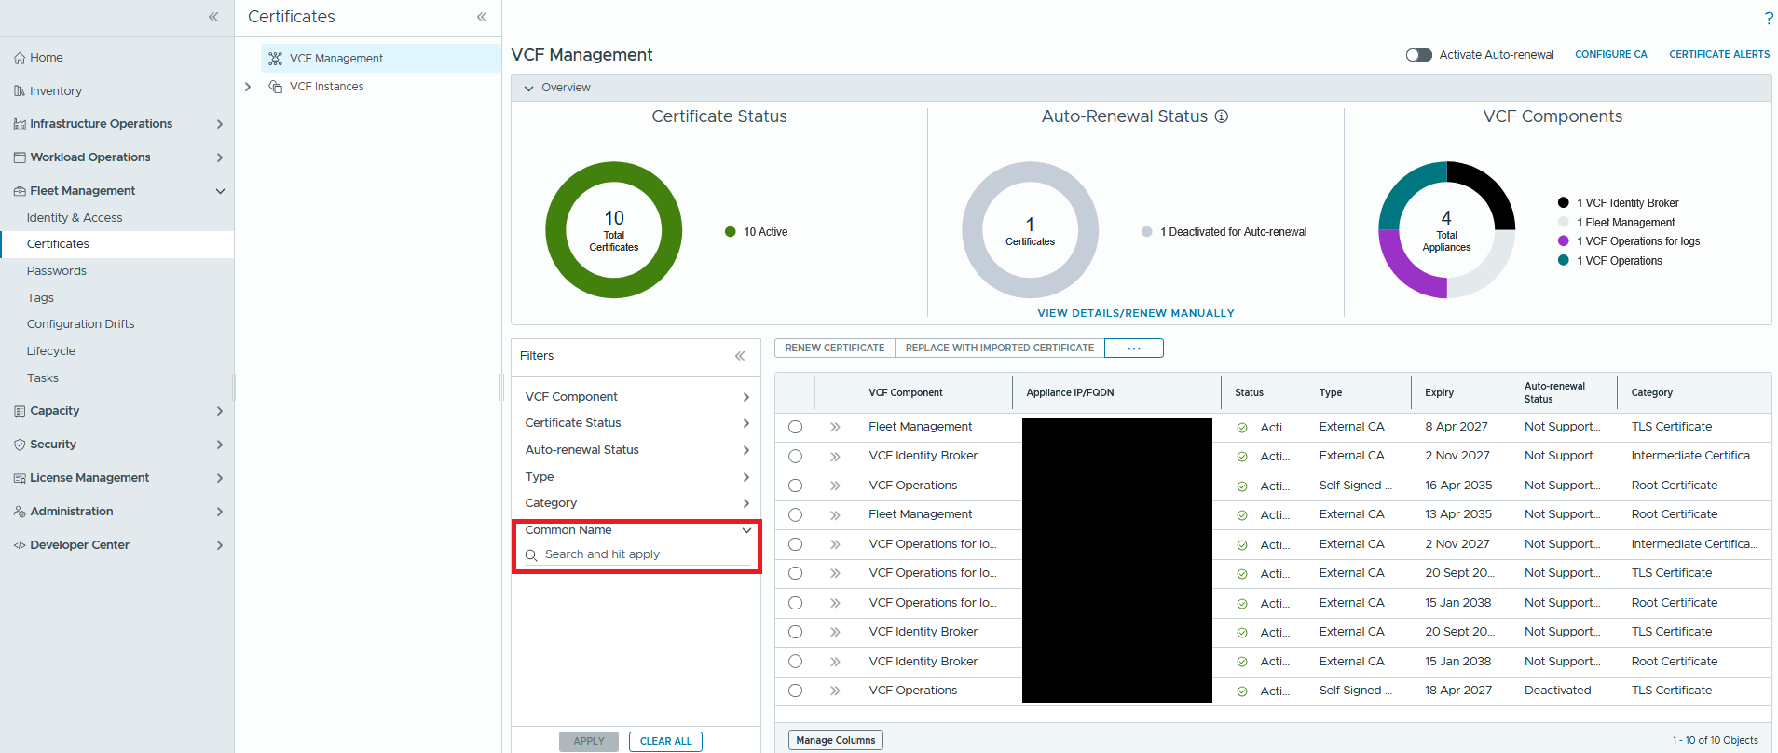This screenshot has width=1778, height=753.
Task: Click the Common Name search field
Action: coord(643,554)
